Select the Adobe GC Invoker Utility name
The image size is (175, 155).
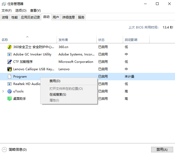pos(32,54)
